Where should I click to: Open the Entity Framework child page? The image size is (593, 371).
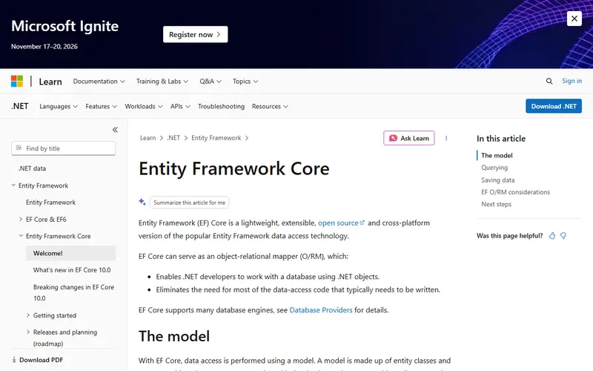point(50,202)
